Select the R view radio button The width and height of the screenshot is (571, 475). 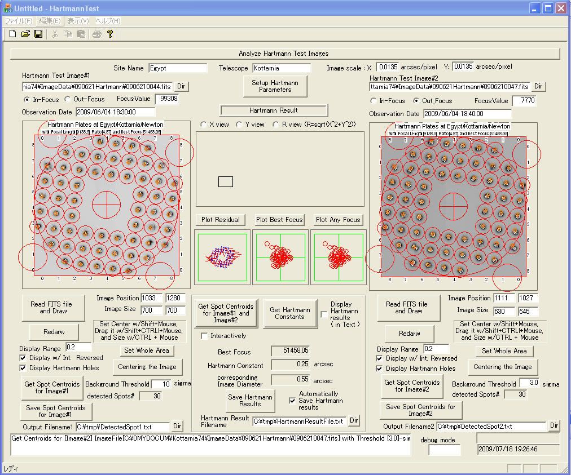point(276,125)
